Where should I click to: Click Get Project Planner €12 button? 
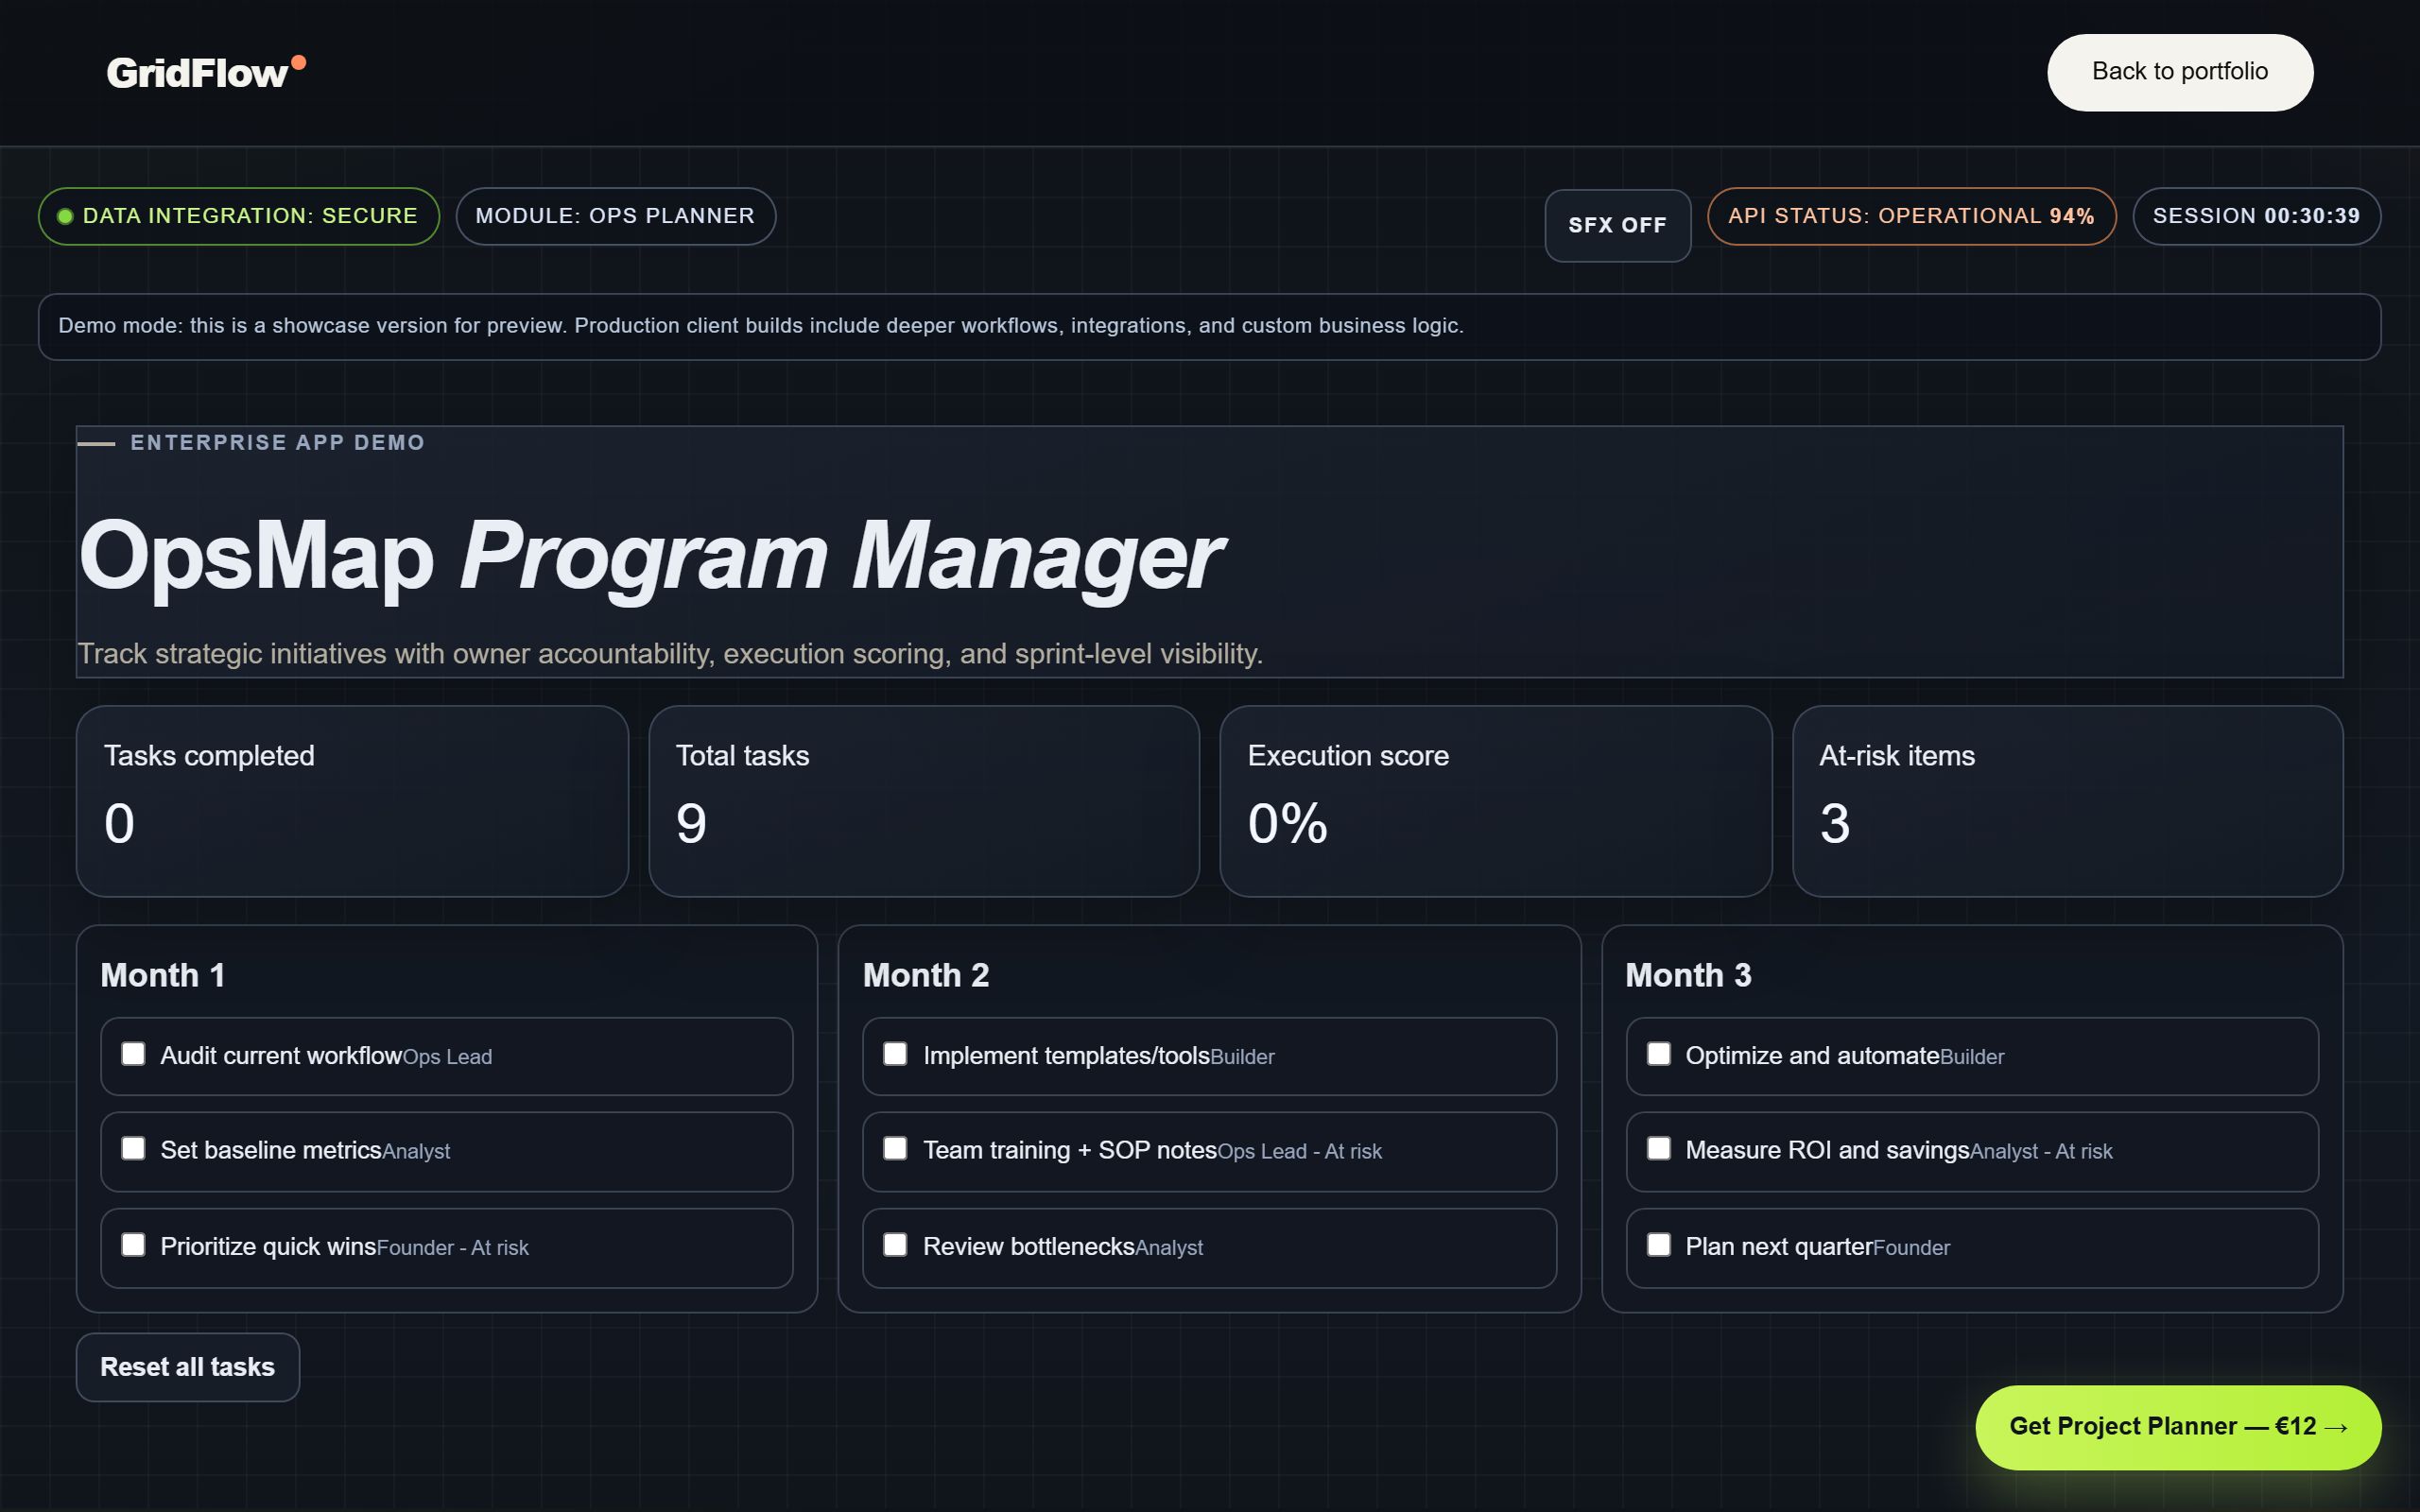pos(2178,1427)
